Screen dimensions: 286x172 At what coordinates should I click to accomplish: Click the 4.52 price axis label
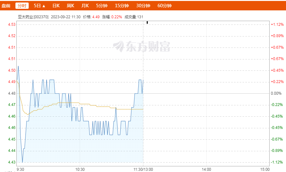(x=12, y=36)
